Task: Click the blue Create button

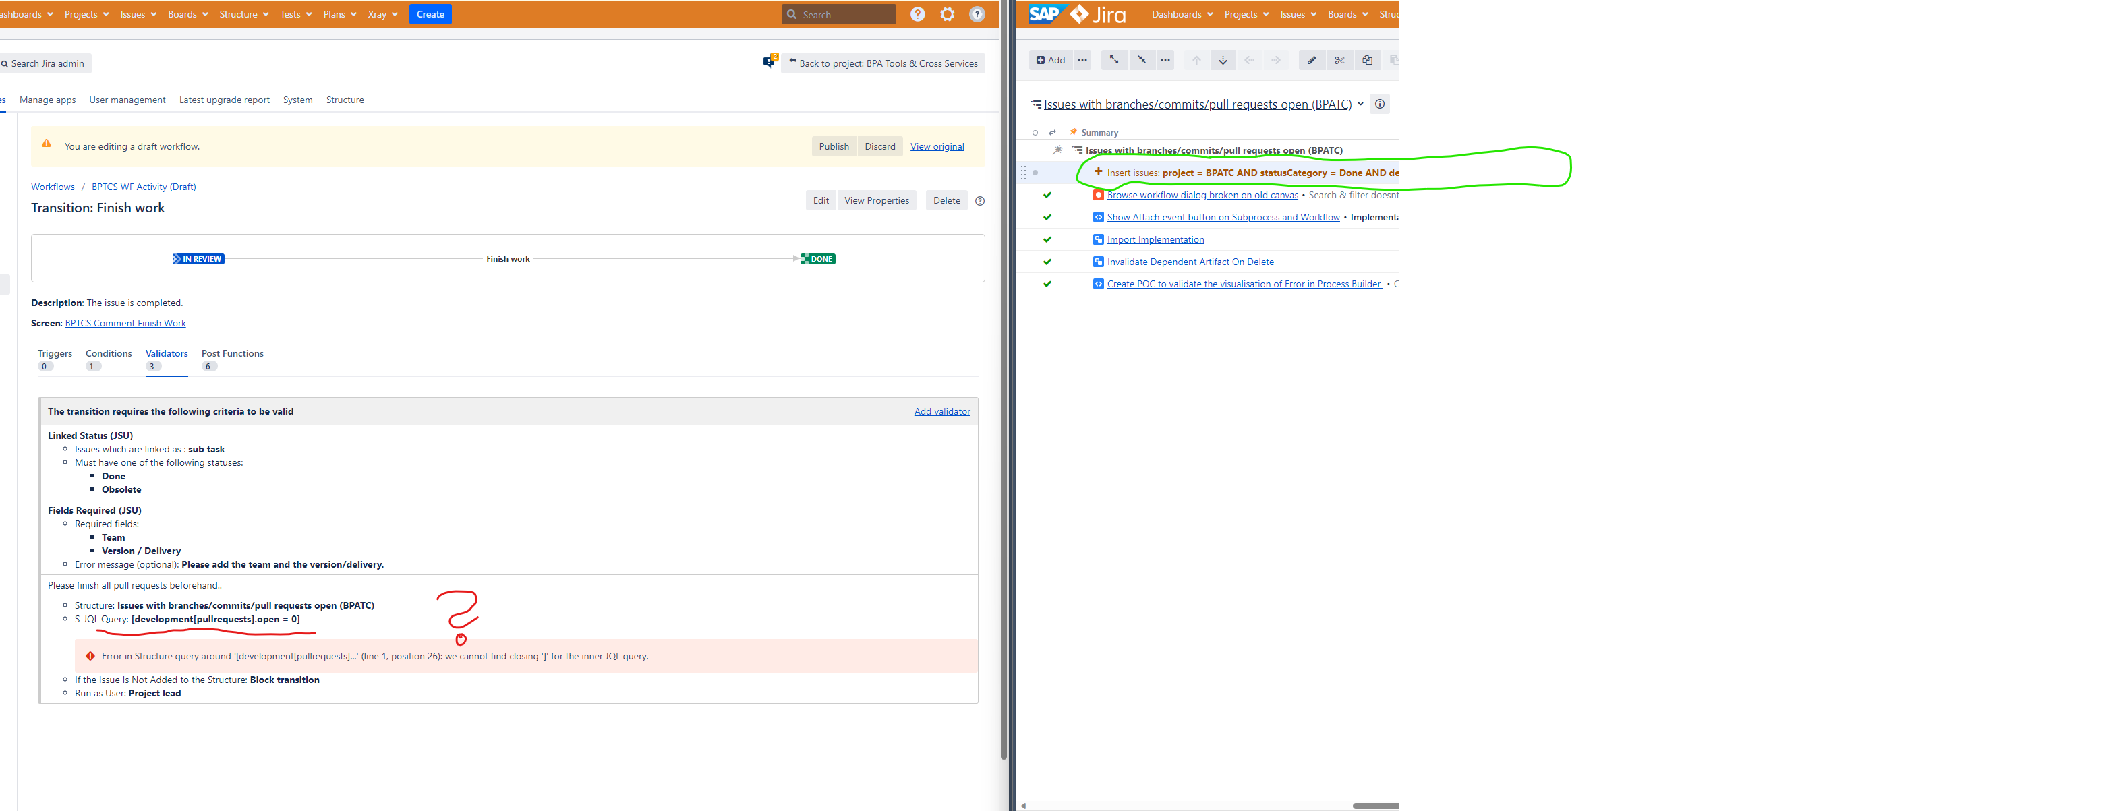Action: click(430, 14)
